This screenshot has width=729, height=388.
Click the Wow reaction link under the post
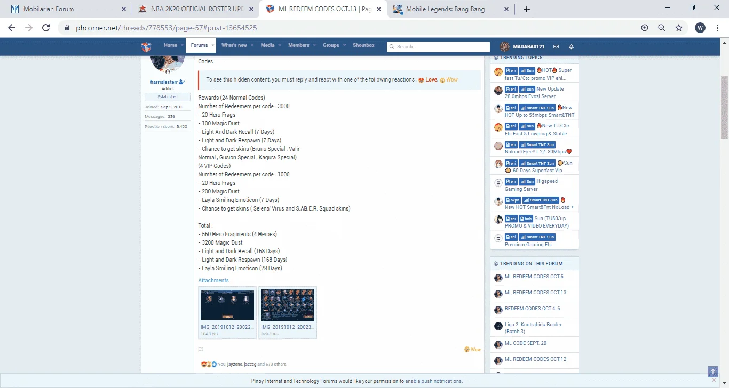coord(472,350)
